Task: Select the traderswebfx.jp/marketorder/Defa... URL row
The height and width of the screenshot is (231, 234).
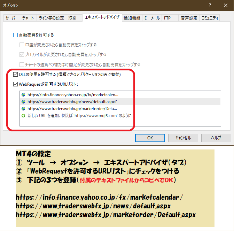Action: pos(120,109)
